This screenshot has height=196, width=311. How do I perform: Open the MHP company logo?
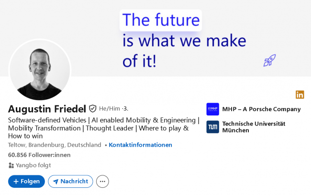(x=212, y=109)
